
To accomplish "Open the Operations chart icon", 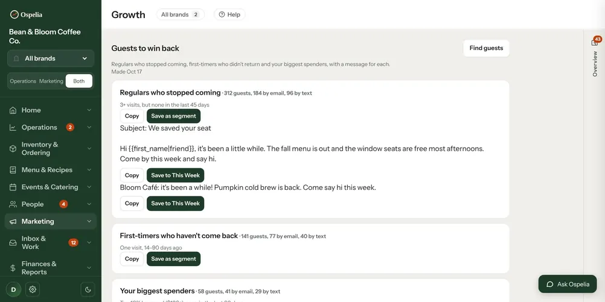I will [13, 128].
